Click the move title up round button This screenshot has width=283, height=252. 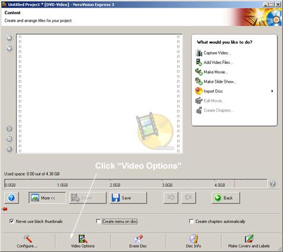pos(9,38)
